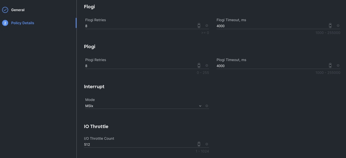Open the General step in sidebar
346x158 pixels.
(18, 10)
